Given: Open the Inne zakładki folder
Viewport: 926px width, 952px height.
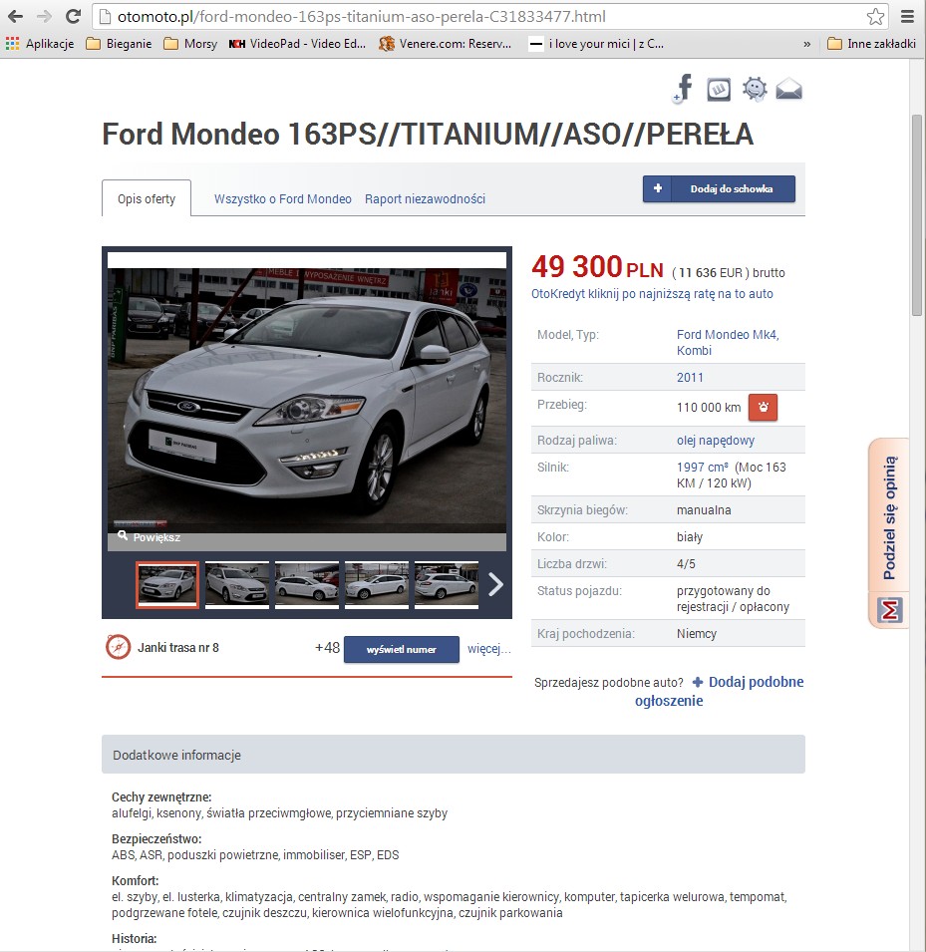Looking at the screenshot, I should point(871,44).
